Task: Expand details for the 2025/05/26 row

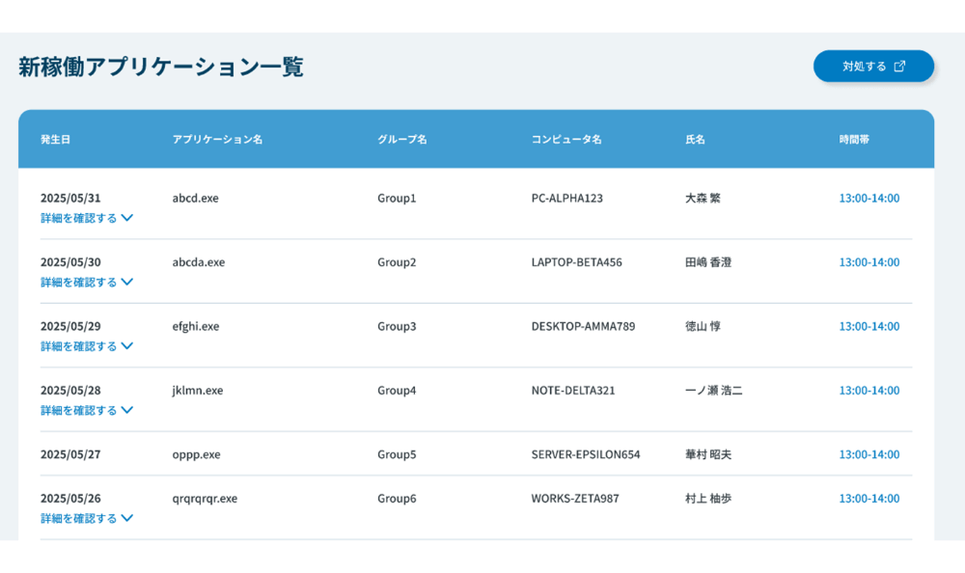Action: tap(87, 518)
